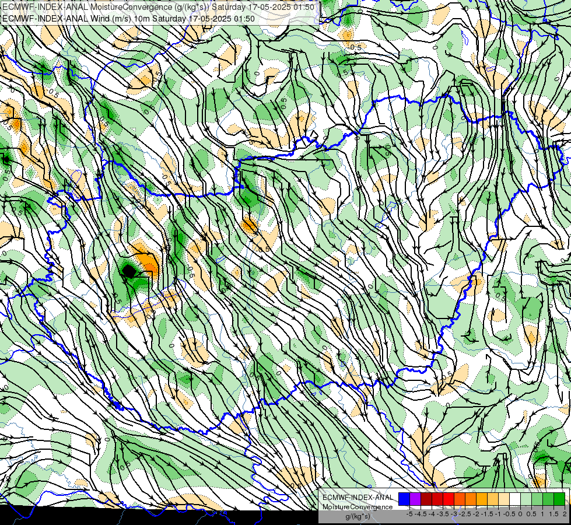This screenshot has width=571, height=525.
Task: Click the palest green swatch between 0 and 0.5
Action: pos(526,499)
